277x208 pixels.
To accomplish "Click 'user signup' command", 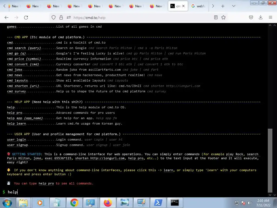I will pos(18,145).
